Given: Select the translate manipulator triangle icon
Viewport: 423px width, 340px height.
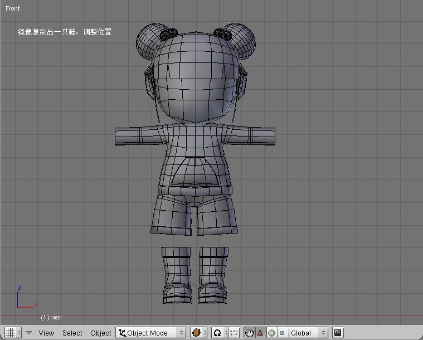Looking at the screenshot, I should click(260, 333).
